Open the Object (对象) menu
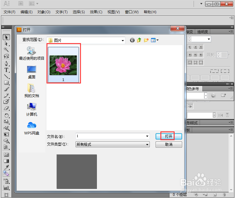The width and height of the screenshot is (235, 198). pos(44,12)
